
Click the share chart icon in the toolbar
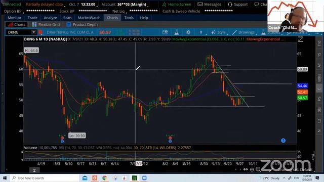click(165, 32)
